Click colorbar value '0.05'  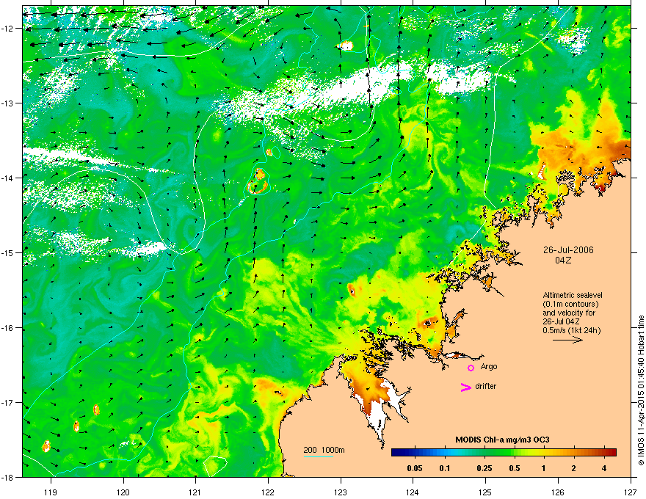(415, 468)
